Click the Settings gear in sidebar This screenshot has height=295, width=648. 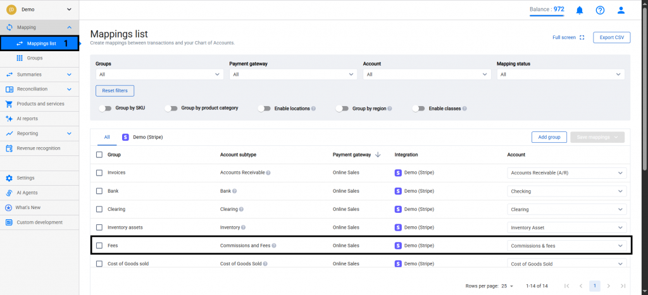pos(9,178)
